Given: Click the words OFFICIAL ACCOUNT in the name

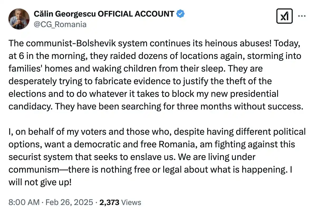Looking at the screenshot, I should (136, 14).
